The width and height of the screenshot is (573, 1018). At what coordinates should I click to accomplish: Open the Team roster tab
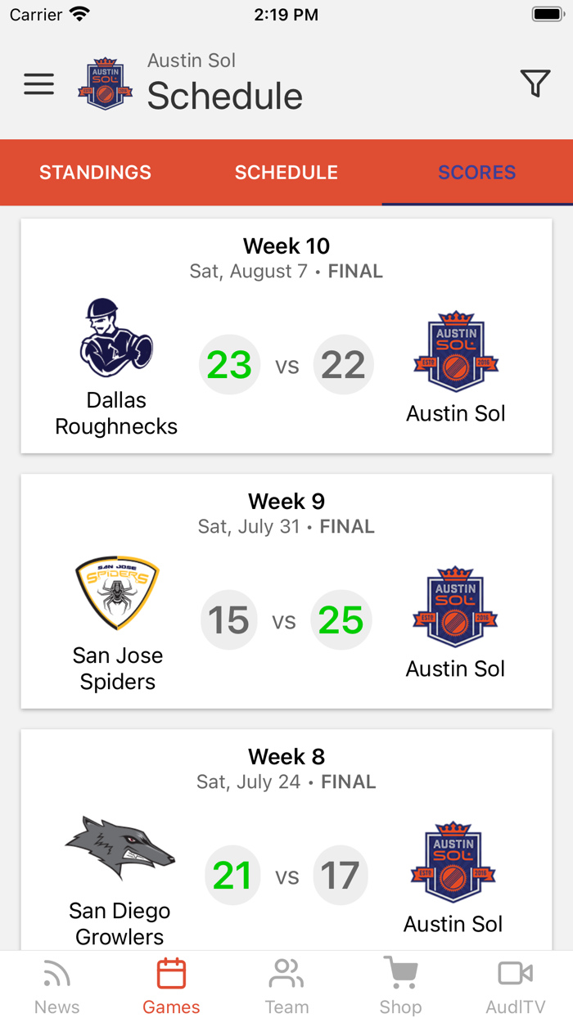click(x=286, y=987)
